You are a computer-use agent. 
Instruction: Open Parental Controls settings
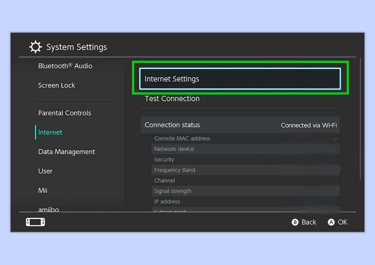pyautogui.click(x=65, y=113)
